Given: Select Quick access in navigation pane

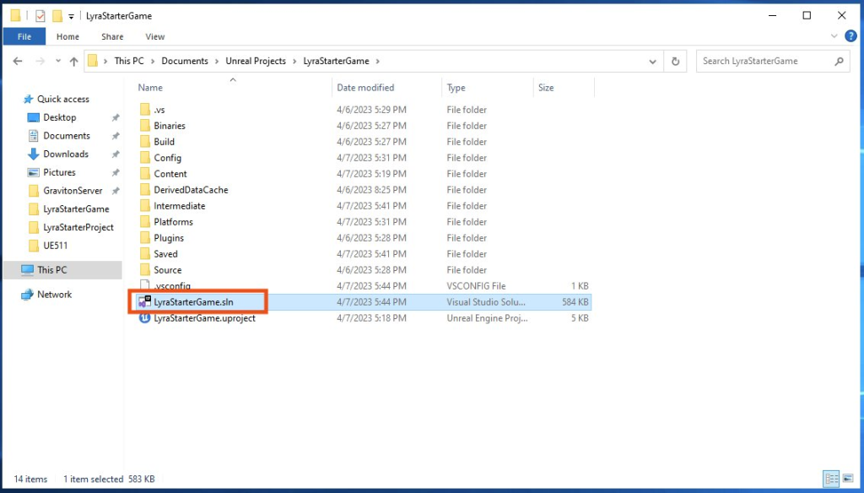Looking at the screenshot, I should click(x=62, y=100).
